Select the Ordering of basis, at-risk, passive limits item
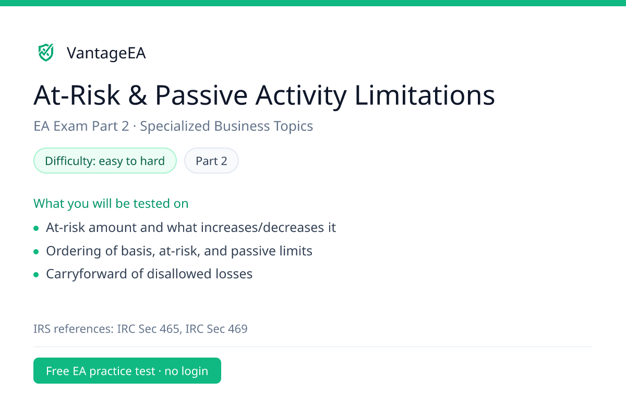 (179, 251)
